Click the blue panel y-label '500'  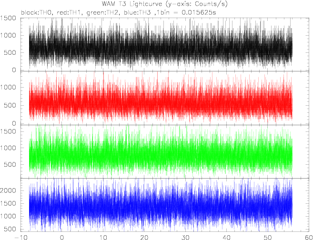10,229
